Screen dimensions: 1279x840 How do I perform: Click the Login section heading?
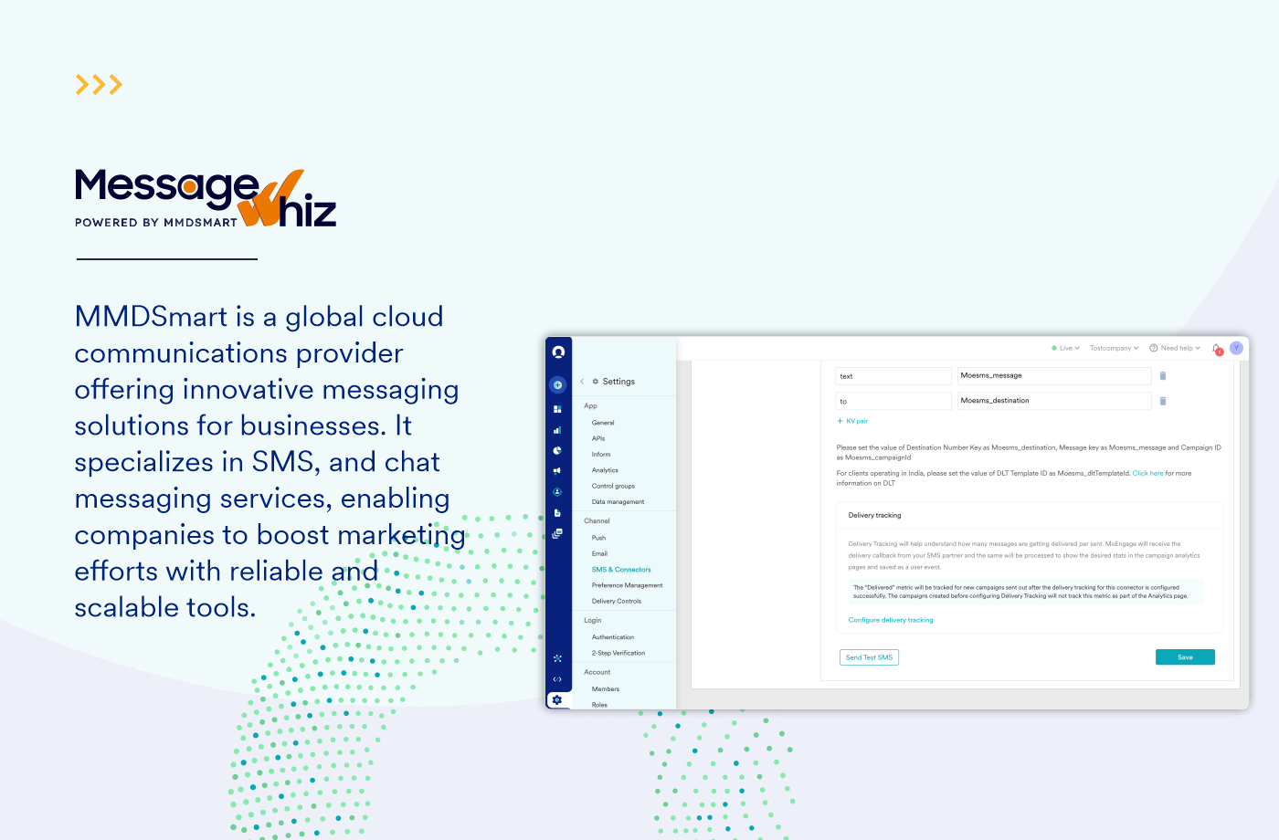[592, 621]
